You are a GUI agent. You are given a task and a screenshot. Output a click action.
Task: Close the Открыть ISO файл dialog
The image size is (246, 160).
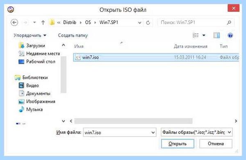233,8
